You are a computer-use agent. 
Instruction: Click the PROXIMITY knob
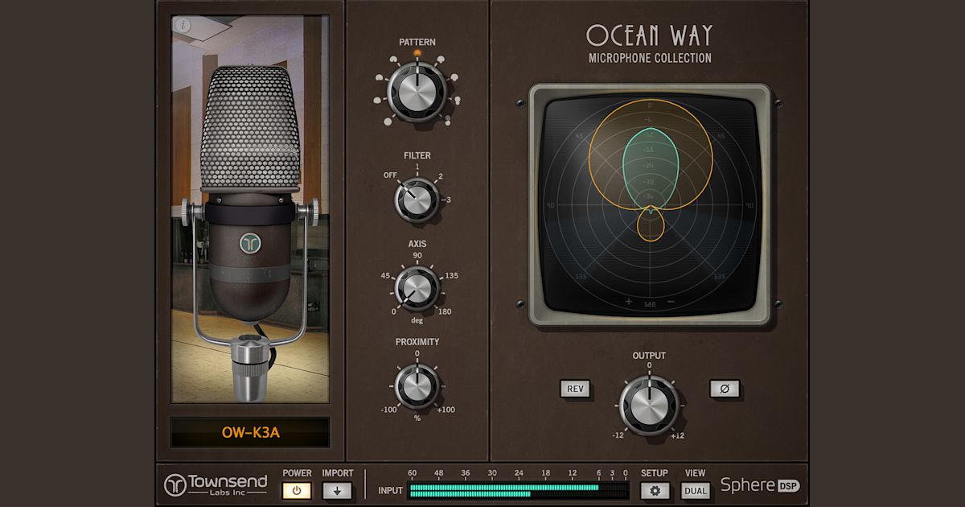pos(417,385)
